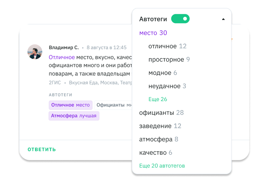Image resolution: width=264 pixels, height=185 pixels.
Task: Select the отличное 12 subtag
Action: [x=167, y=46]
